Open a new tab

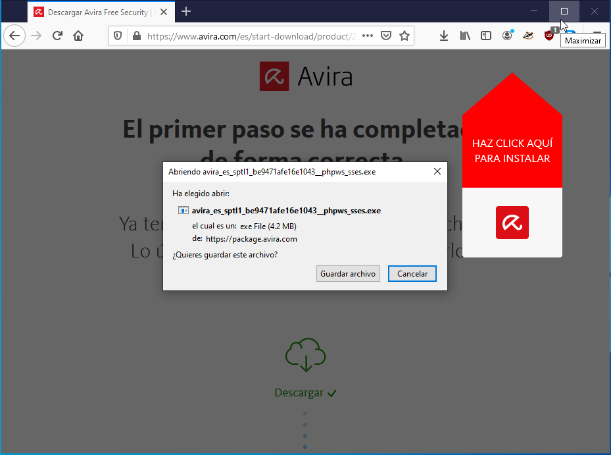[186, 12]
